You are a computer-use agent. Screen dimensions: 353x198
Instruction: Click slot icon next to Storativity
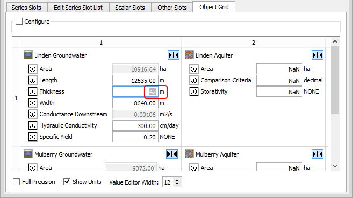coord(194,91)
